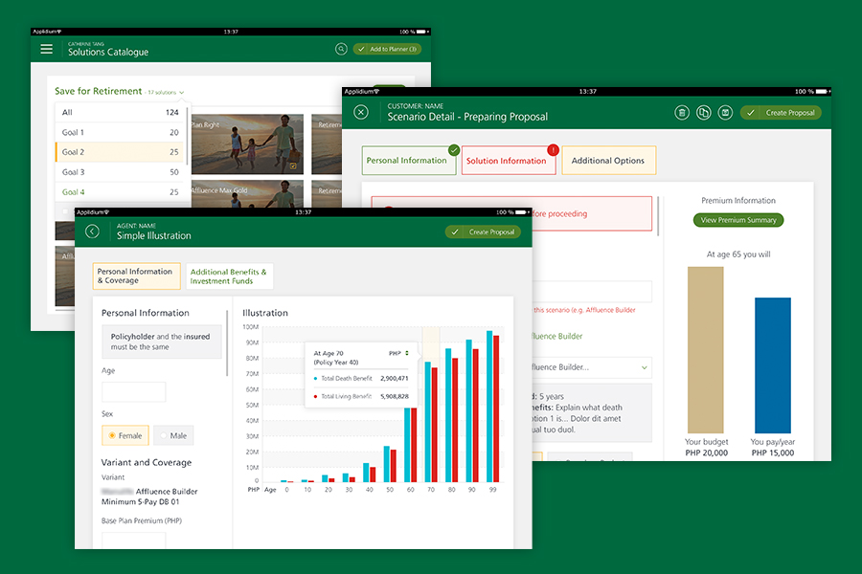The height and width of the screenshot is (574, 862).
Task: Click the tan Your budget bar
Action: tap(705, 350)
